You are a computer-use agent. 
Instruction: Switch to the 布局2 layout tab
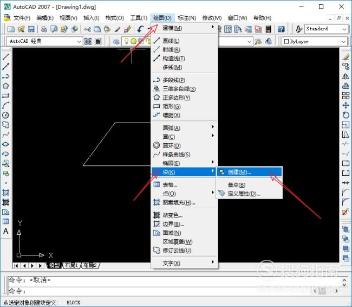pos(90,265)
